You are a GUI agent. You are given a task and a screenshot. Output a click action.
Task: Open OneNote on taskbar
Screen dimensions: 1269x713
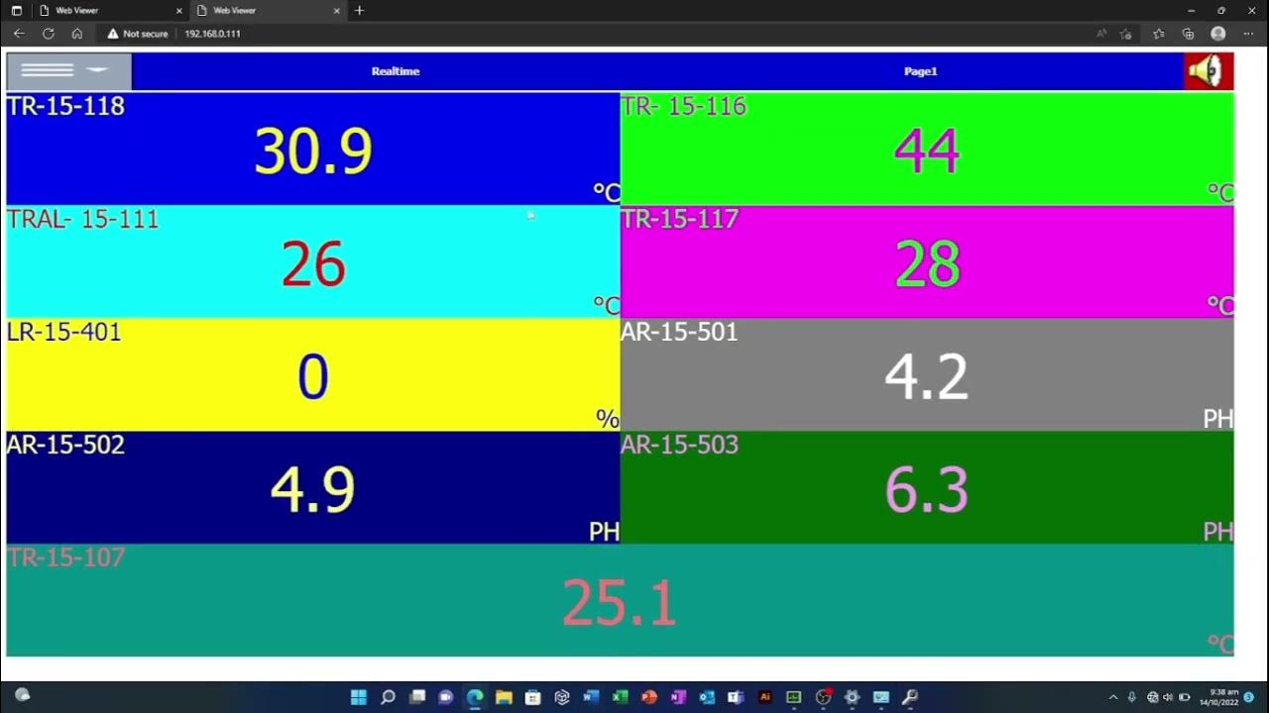(678, 697)
